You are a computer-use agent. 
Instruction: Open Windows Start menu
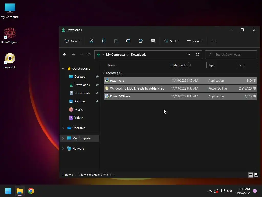(x=8, y=191)
